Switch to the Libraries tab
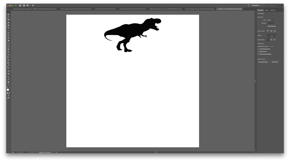 point(273,10)
